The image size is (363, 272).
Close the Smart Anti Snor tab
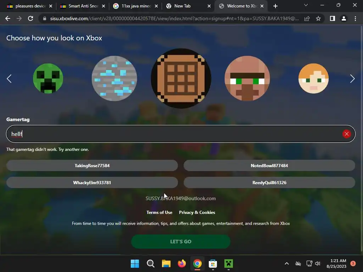104,6
